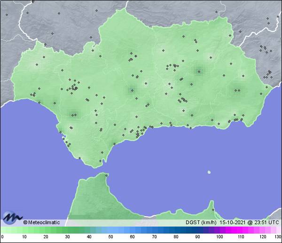
Task: Select the Ceuta station marker on African coast
Action: point(107,175)
